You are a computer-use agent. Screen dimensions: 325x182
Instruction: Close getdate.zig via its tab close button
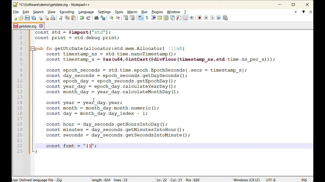click(41, 26)
